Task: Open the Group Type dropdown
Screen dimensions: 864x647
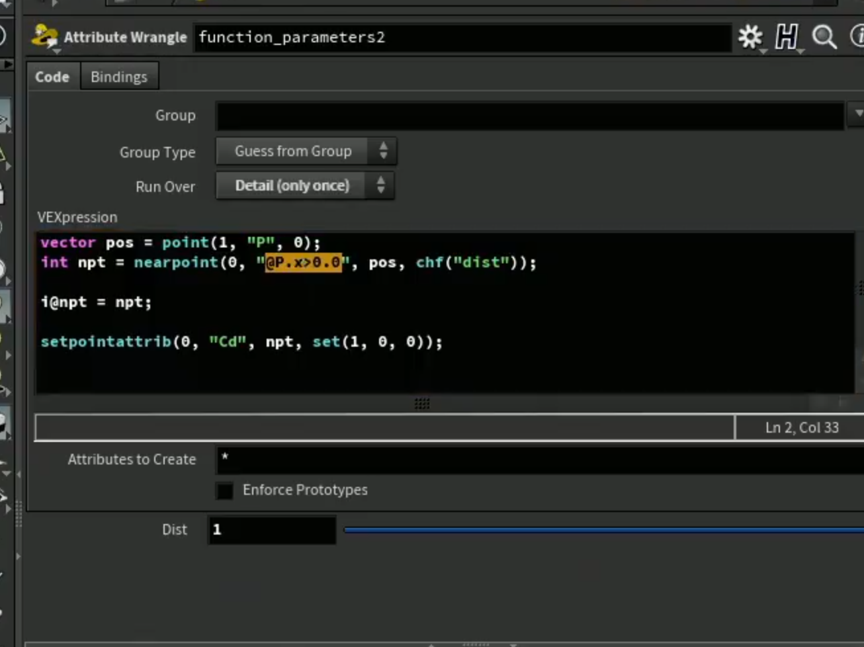Action: [x=306, y=151]
